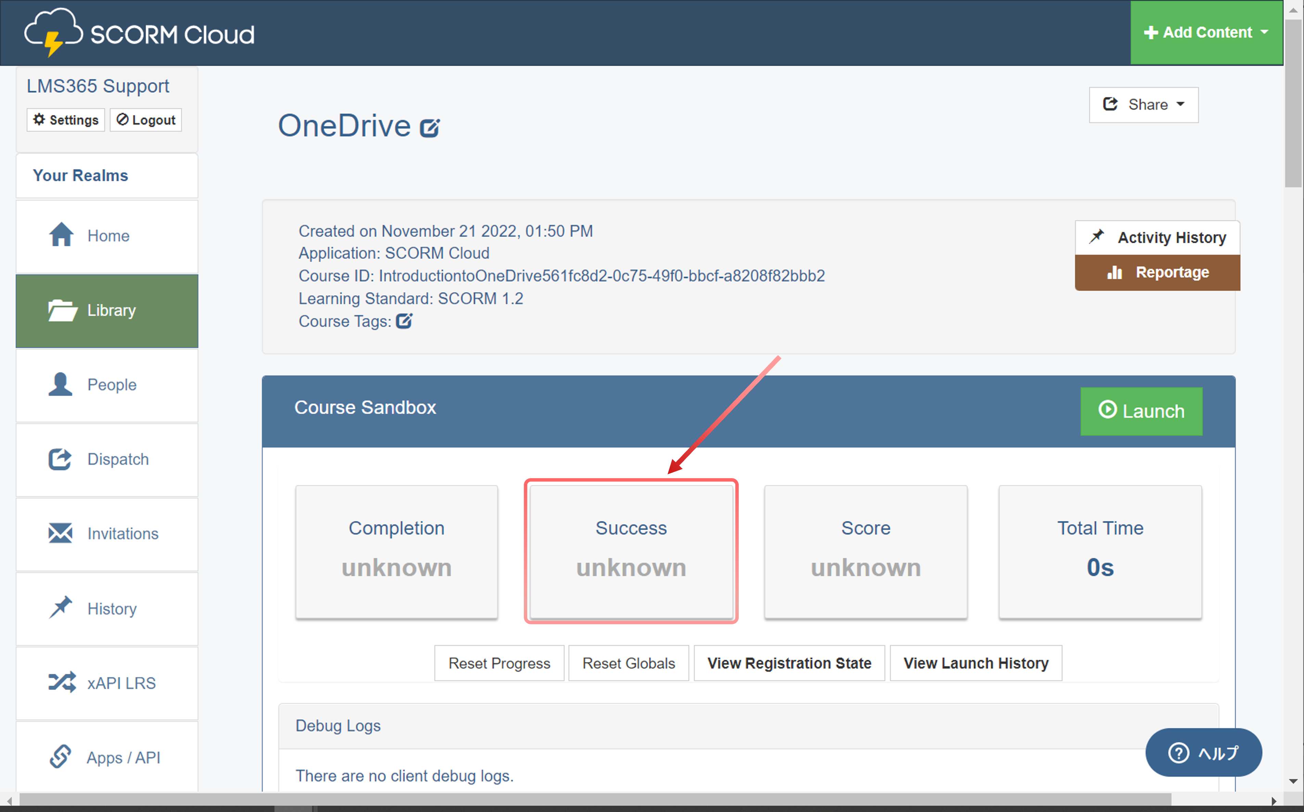
Task: Click the Dispatch share icon
Action: pos(60,459)
